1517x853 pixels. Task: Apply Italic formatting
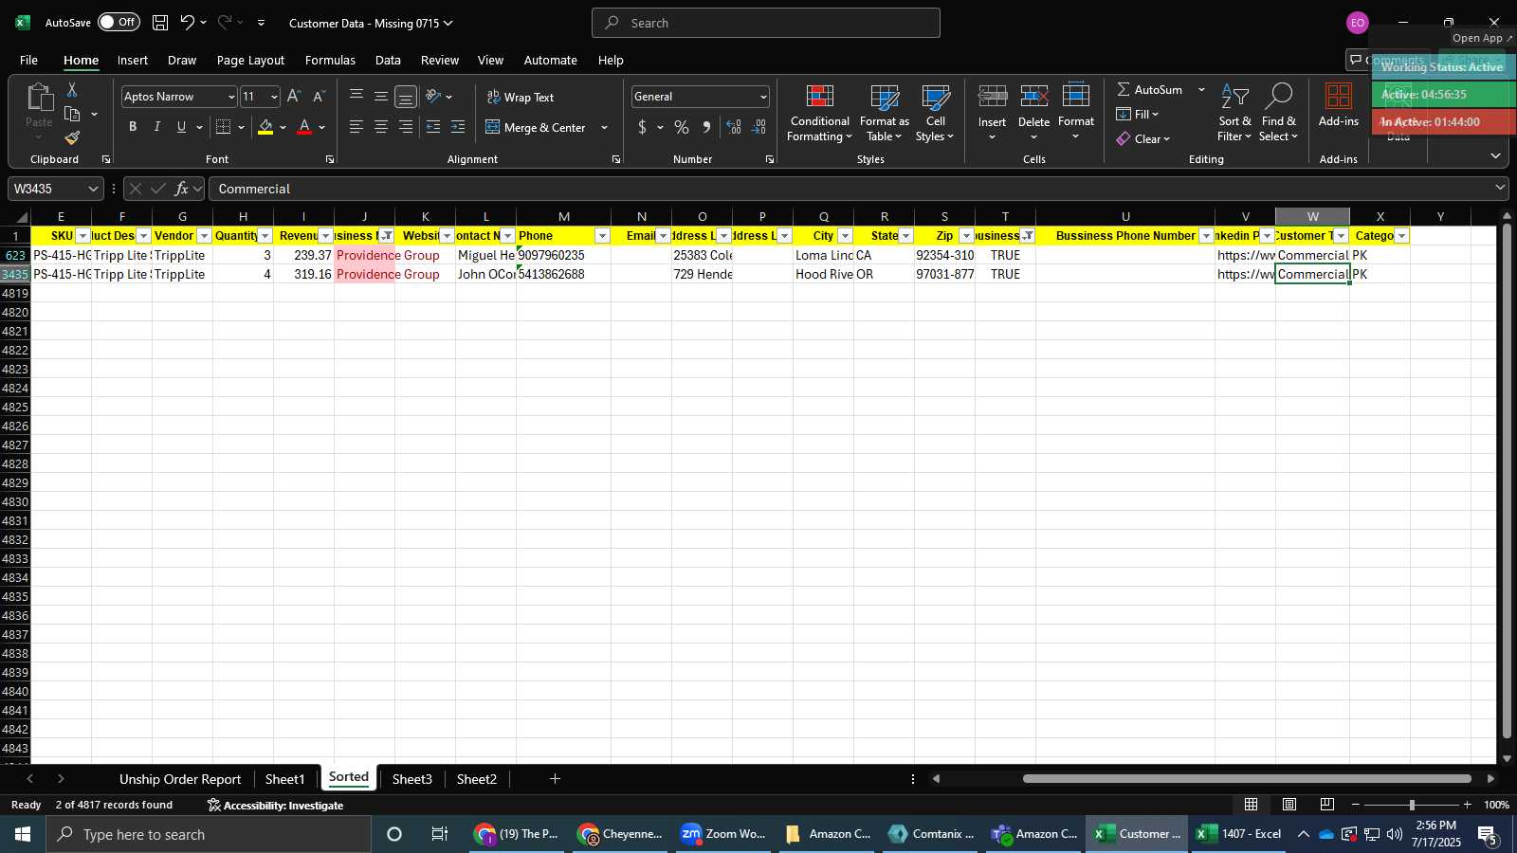point(156,127)
